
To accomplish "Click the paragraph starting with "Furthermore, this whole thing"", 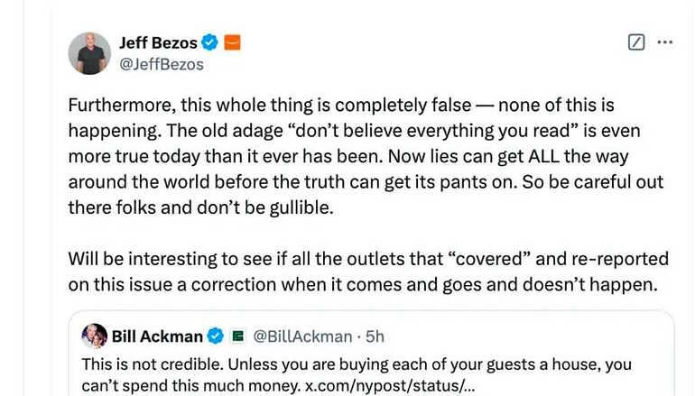I will (x=366, y=156).
